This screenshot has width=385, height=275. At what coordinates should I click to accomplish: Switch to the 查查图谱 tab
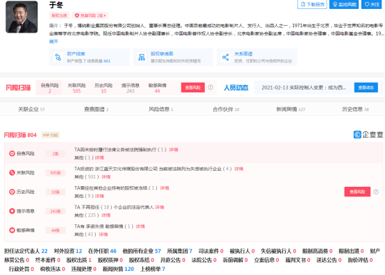pyautogui.click(x=96, y=110)
